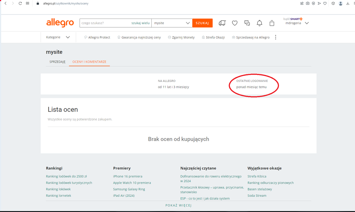Open 'Przetacznik kłosowy' article link
The image size is (355, 212).
pos(212,190)
